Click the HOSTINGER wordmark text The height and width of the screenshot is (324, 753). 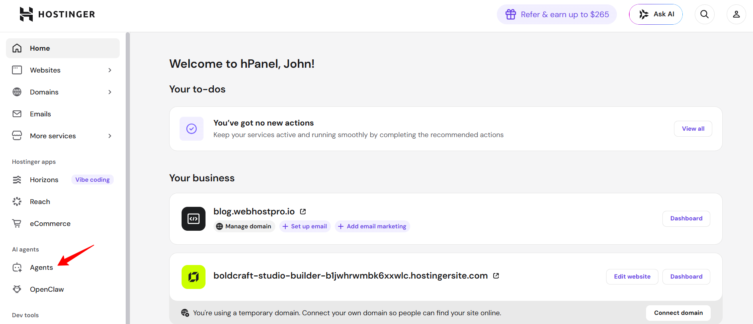pyautogui.click(x=67, y=14)
